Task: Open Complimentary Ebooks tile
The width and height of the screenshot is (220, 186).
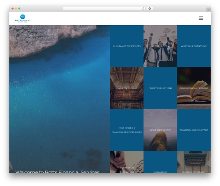Action: point(194,88)
